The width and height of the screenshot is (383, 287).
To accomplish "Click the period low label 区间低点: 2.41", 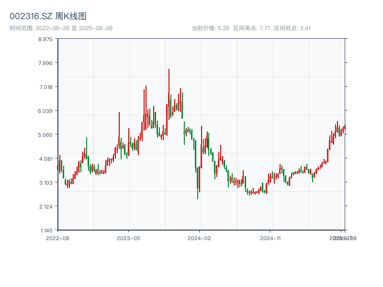I will point(292,28).
